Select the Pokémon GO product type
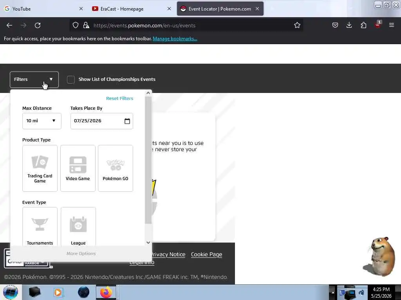Screen dimensions: 401x300 [x=116, y=168]
